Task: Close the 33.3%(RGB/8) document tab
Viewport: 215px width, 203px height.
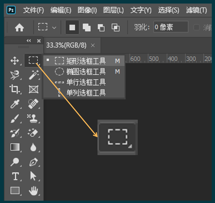Action: coord(93,45)
